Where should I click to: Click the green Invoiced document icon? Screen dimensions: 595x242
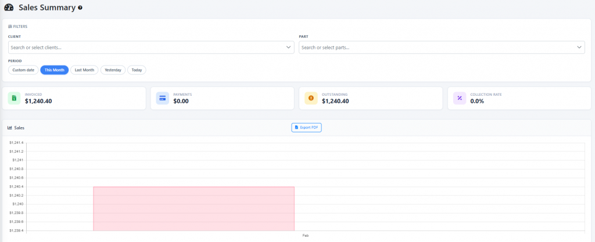[x=15, y=98]
